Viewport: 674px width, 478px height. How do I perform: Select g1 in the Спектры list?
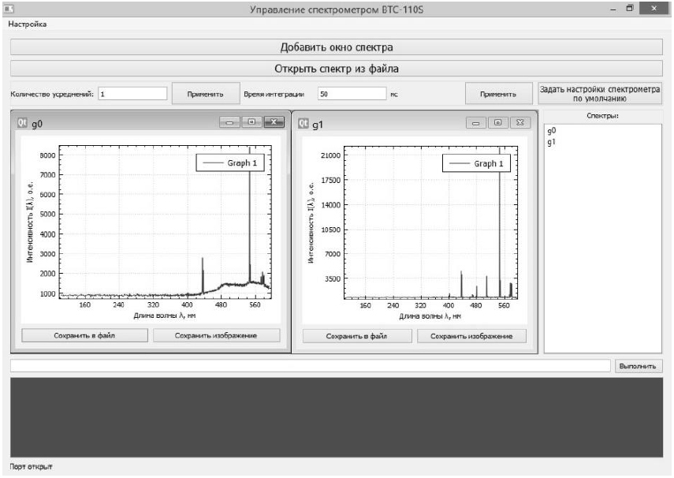click(x=552, y=143)
